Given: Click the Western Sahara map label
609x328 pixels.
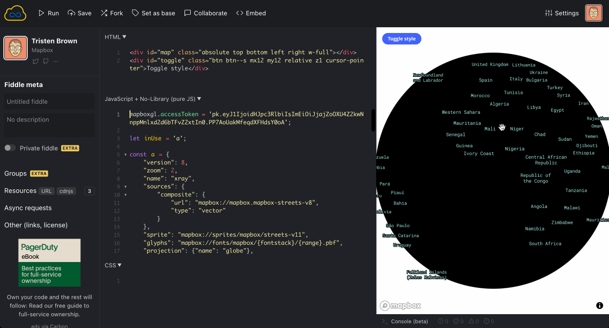Looking at the screenshot, I should (x=461, y=112).
